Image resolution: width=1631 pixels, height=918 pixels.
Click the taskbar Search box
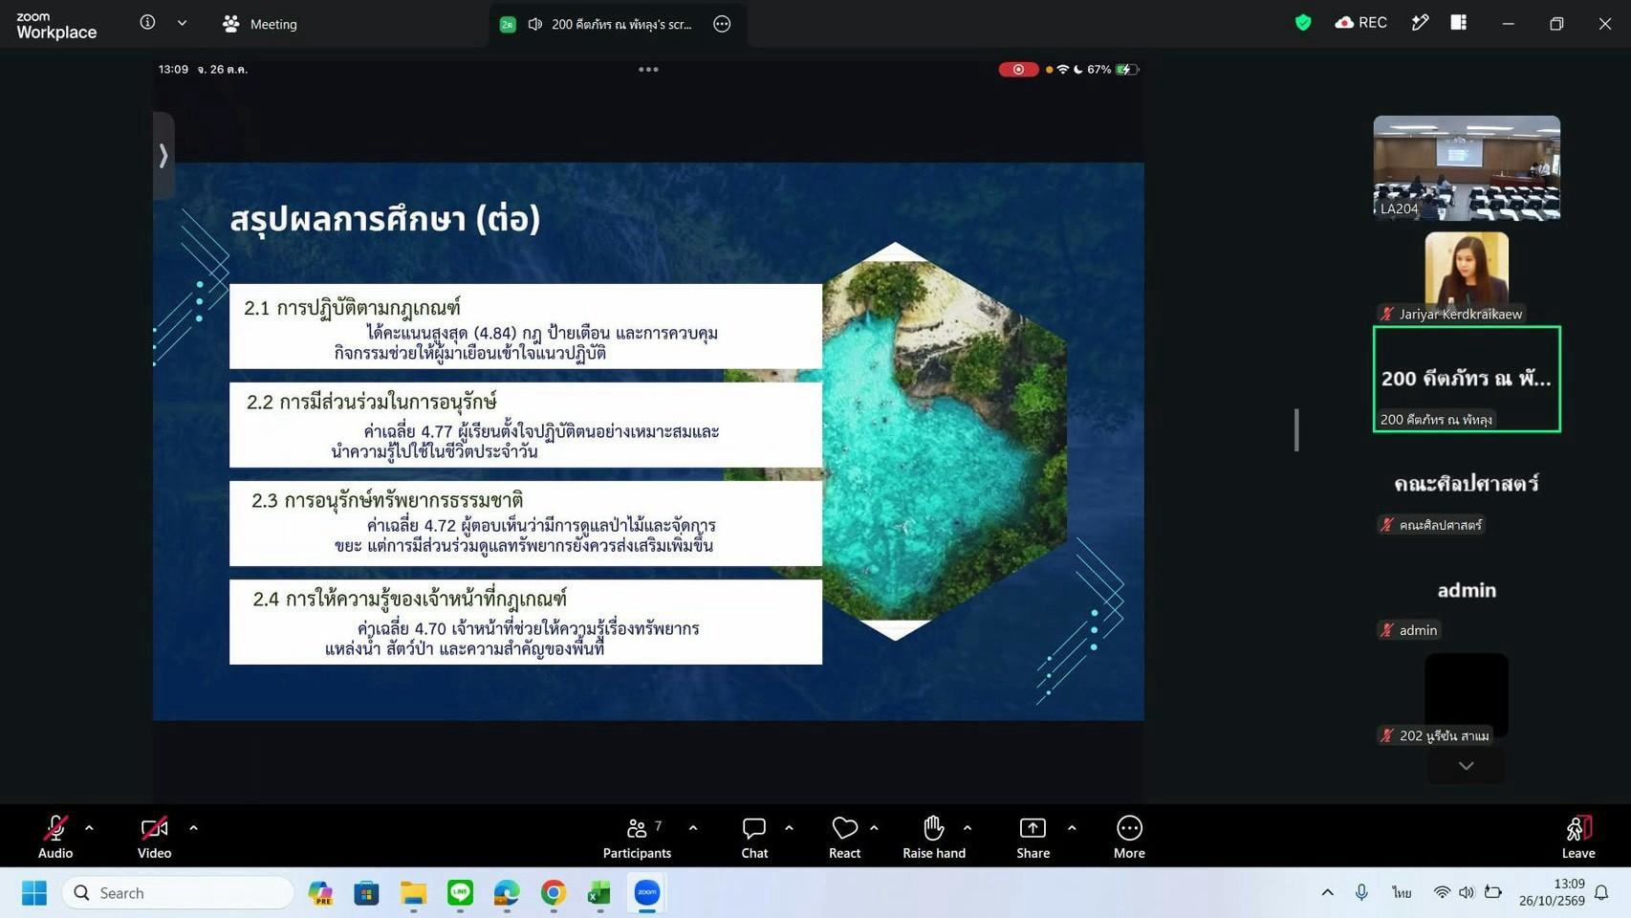pyautogui.click(x=178, y=893)
